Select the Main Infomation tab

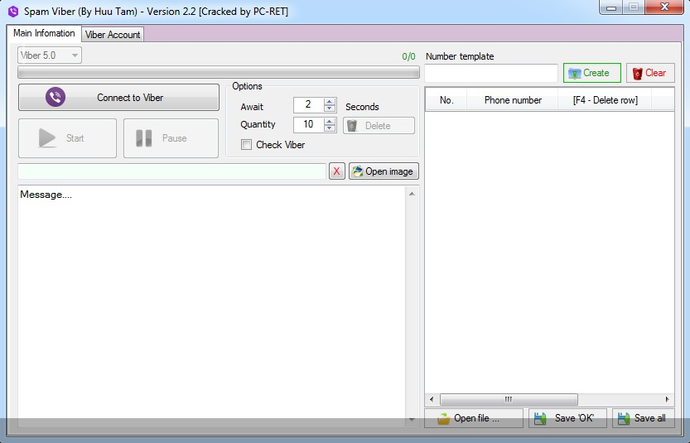[44, 34]
